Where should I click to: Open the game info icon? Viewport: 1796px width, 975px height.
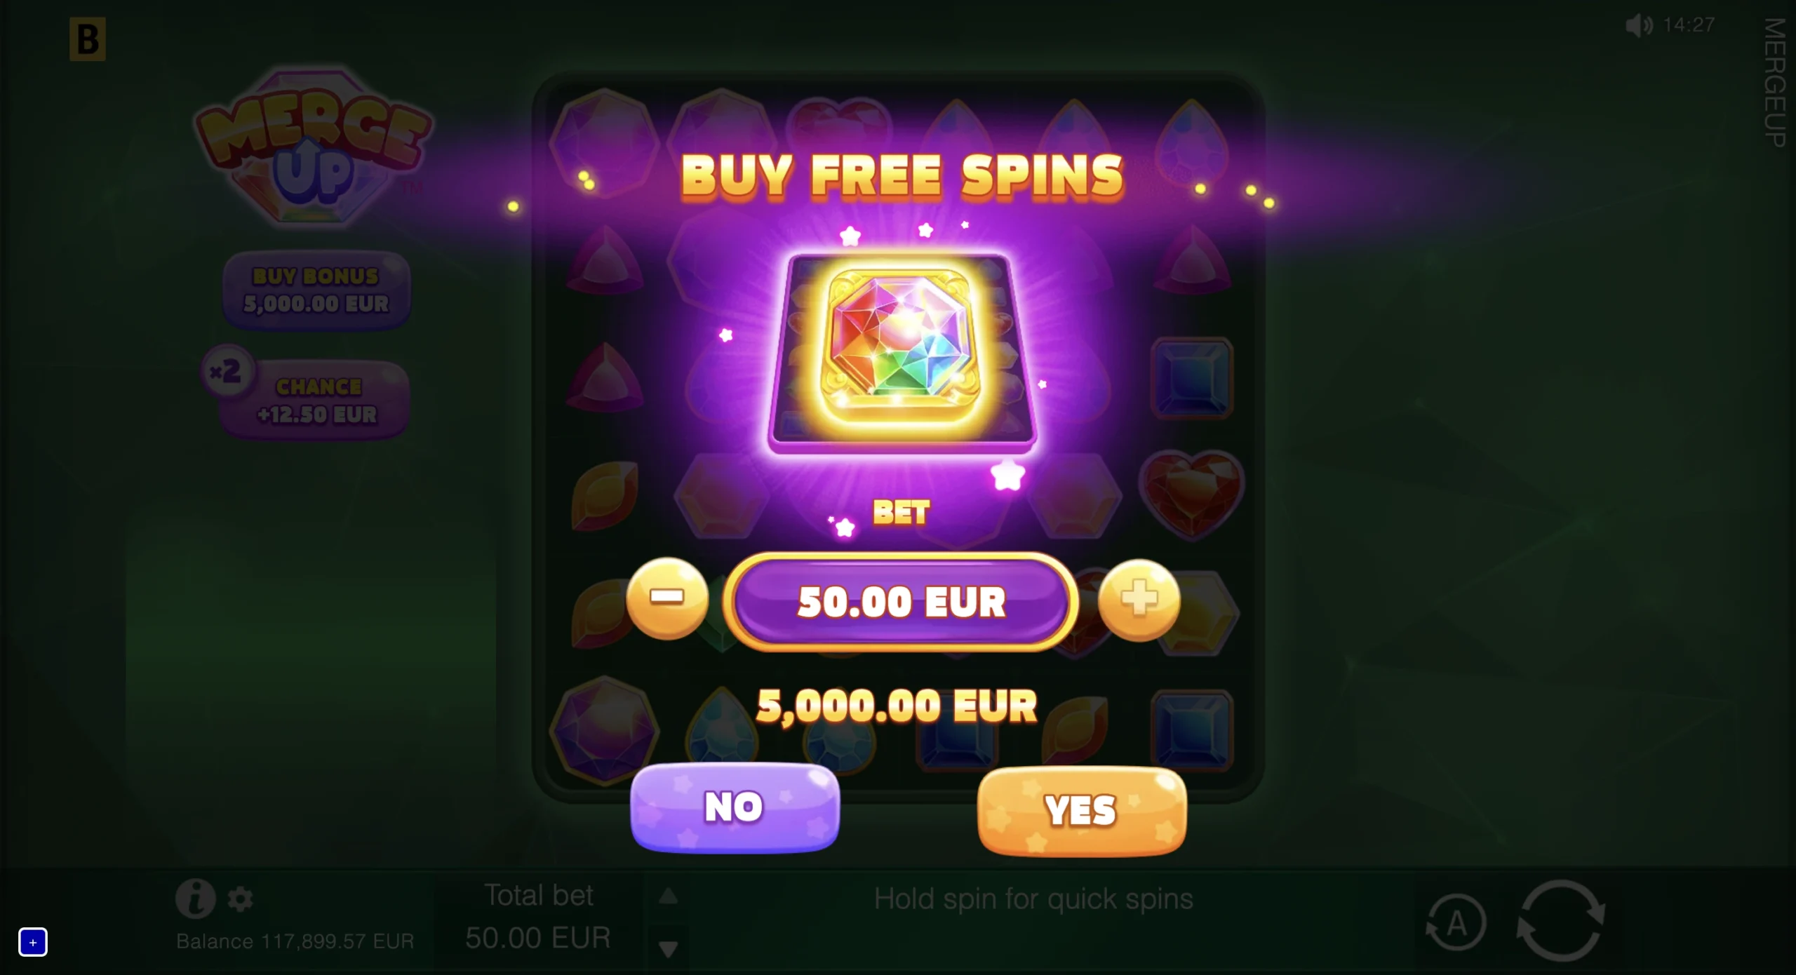tap(195, 899)
